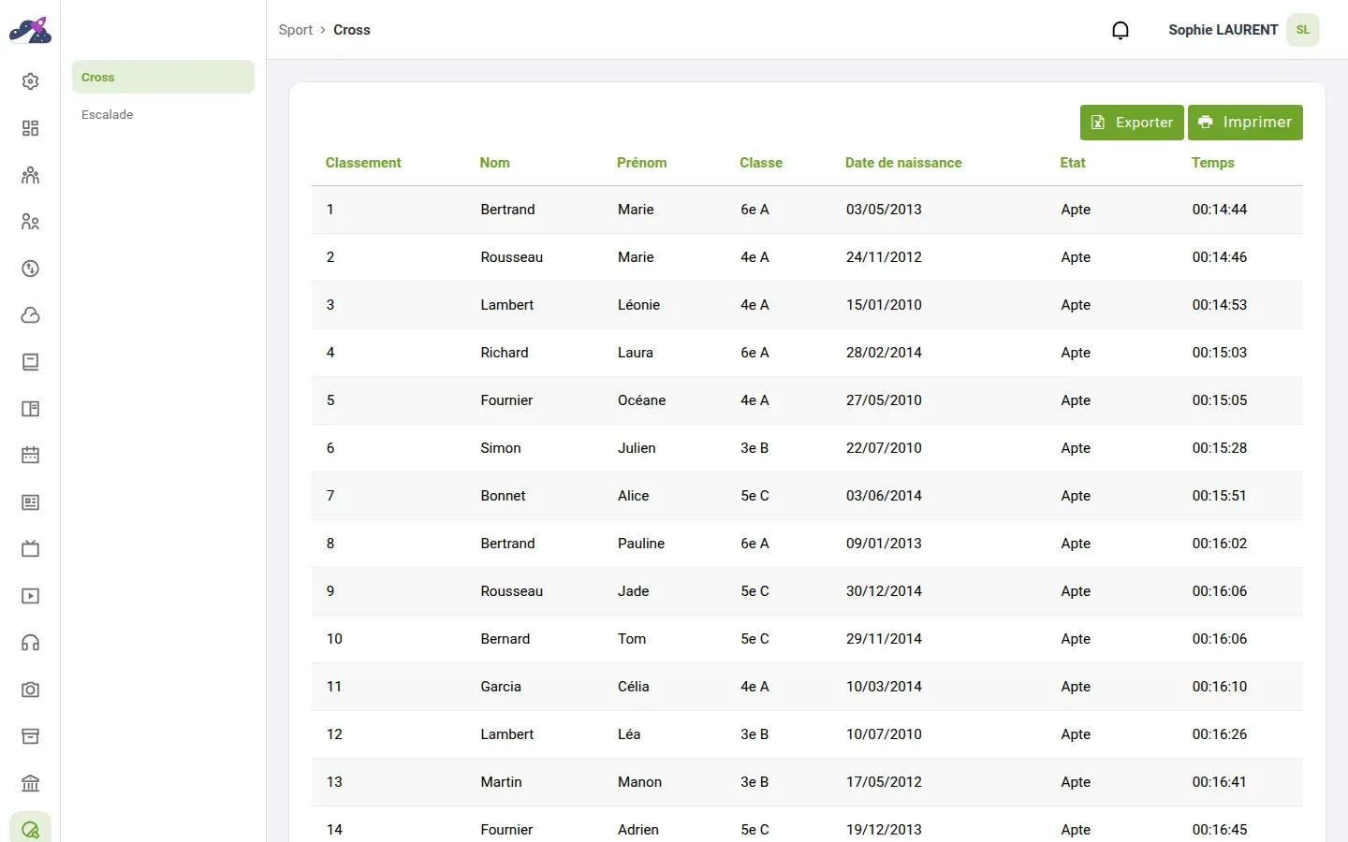Click the Date de naissance column header

point(903,163)
